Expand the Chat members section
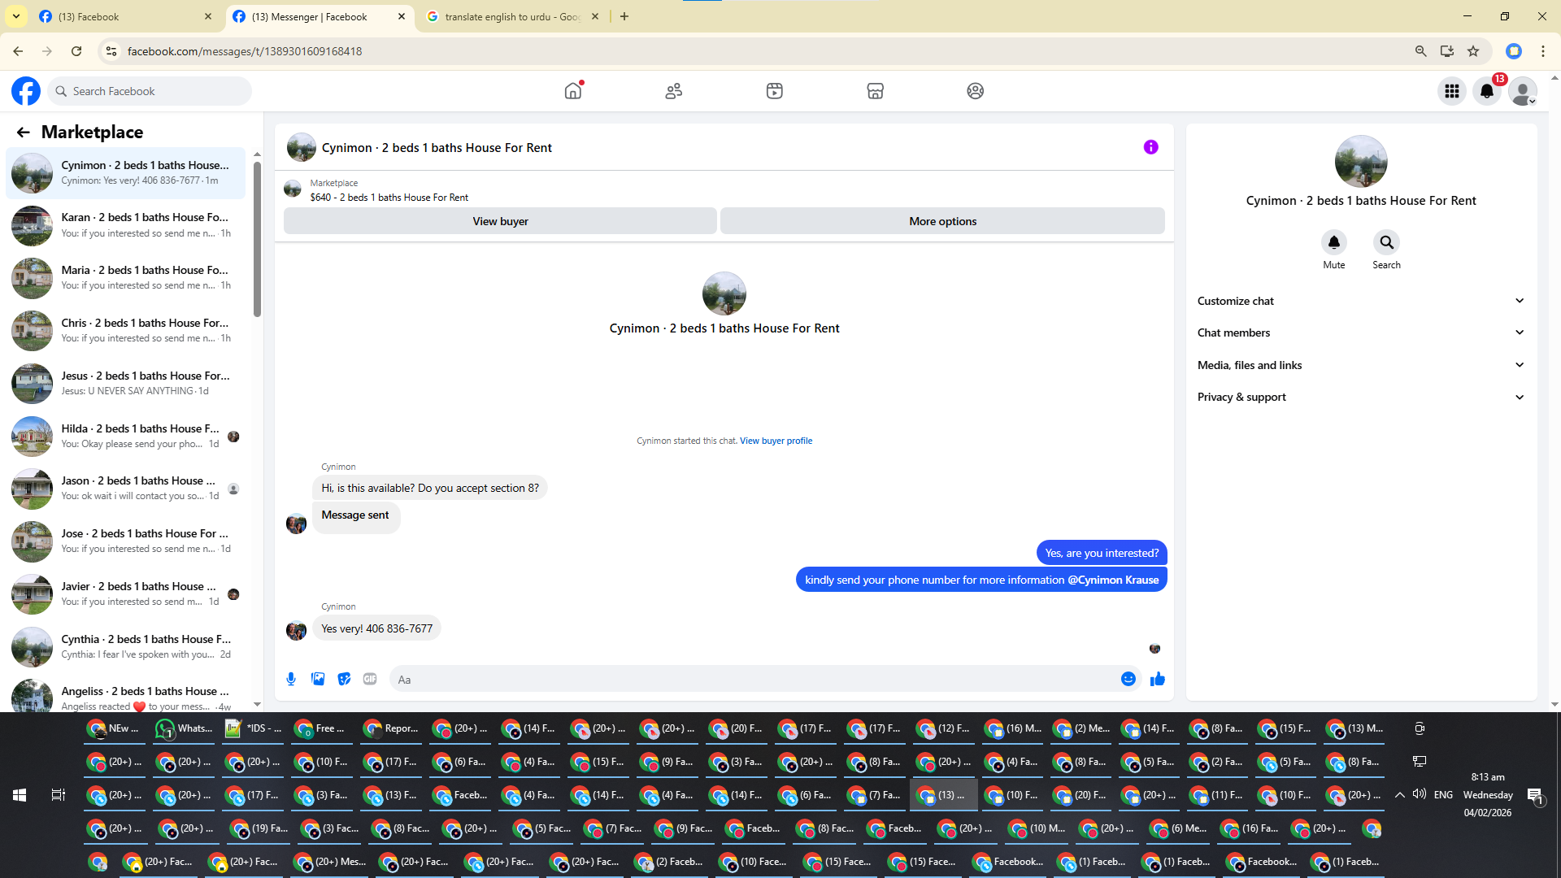 1359,333
